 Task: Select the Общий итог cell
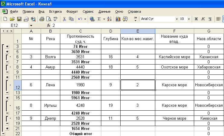point(80,134)
